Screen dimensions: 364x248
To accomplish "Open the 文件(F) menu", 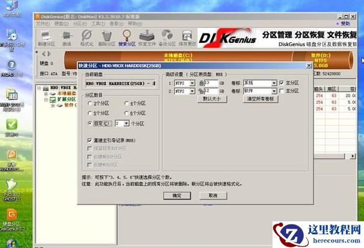I will (43, 24).
